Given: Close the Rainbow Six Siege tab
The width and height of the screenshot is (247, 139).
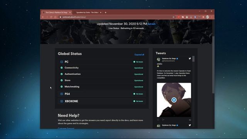Looking at the screenshot, I should pyautogui.click(x=70, y=12).
